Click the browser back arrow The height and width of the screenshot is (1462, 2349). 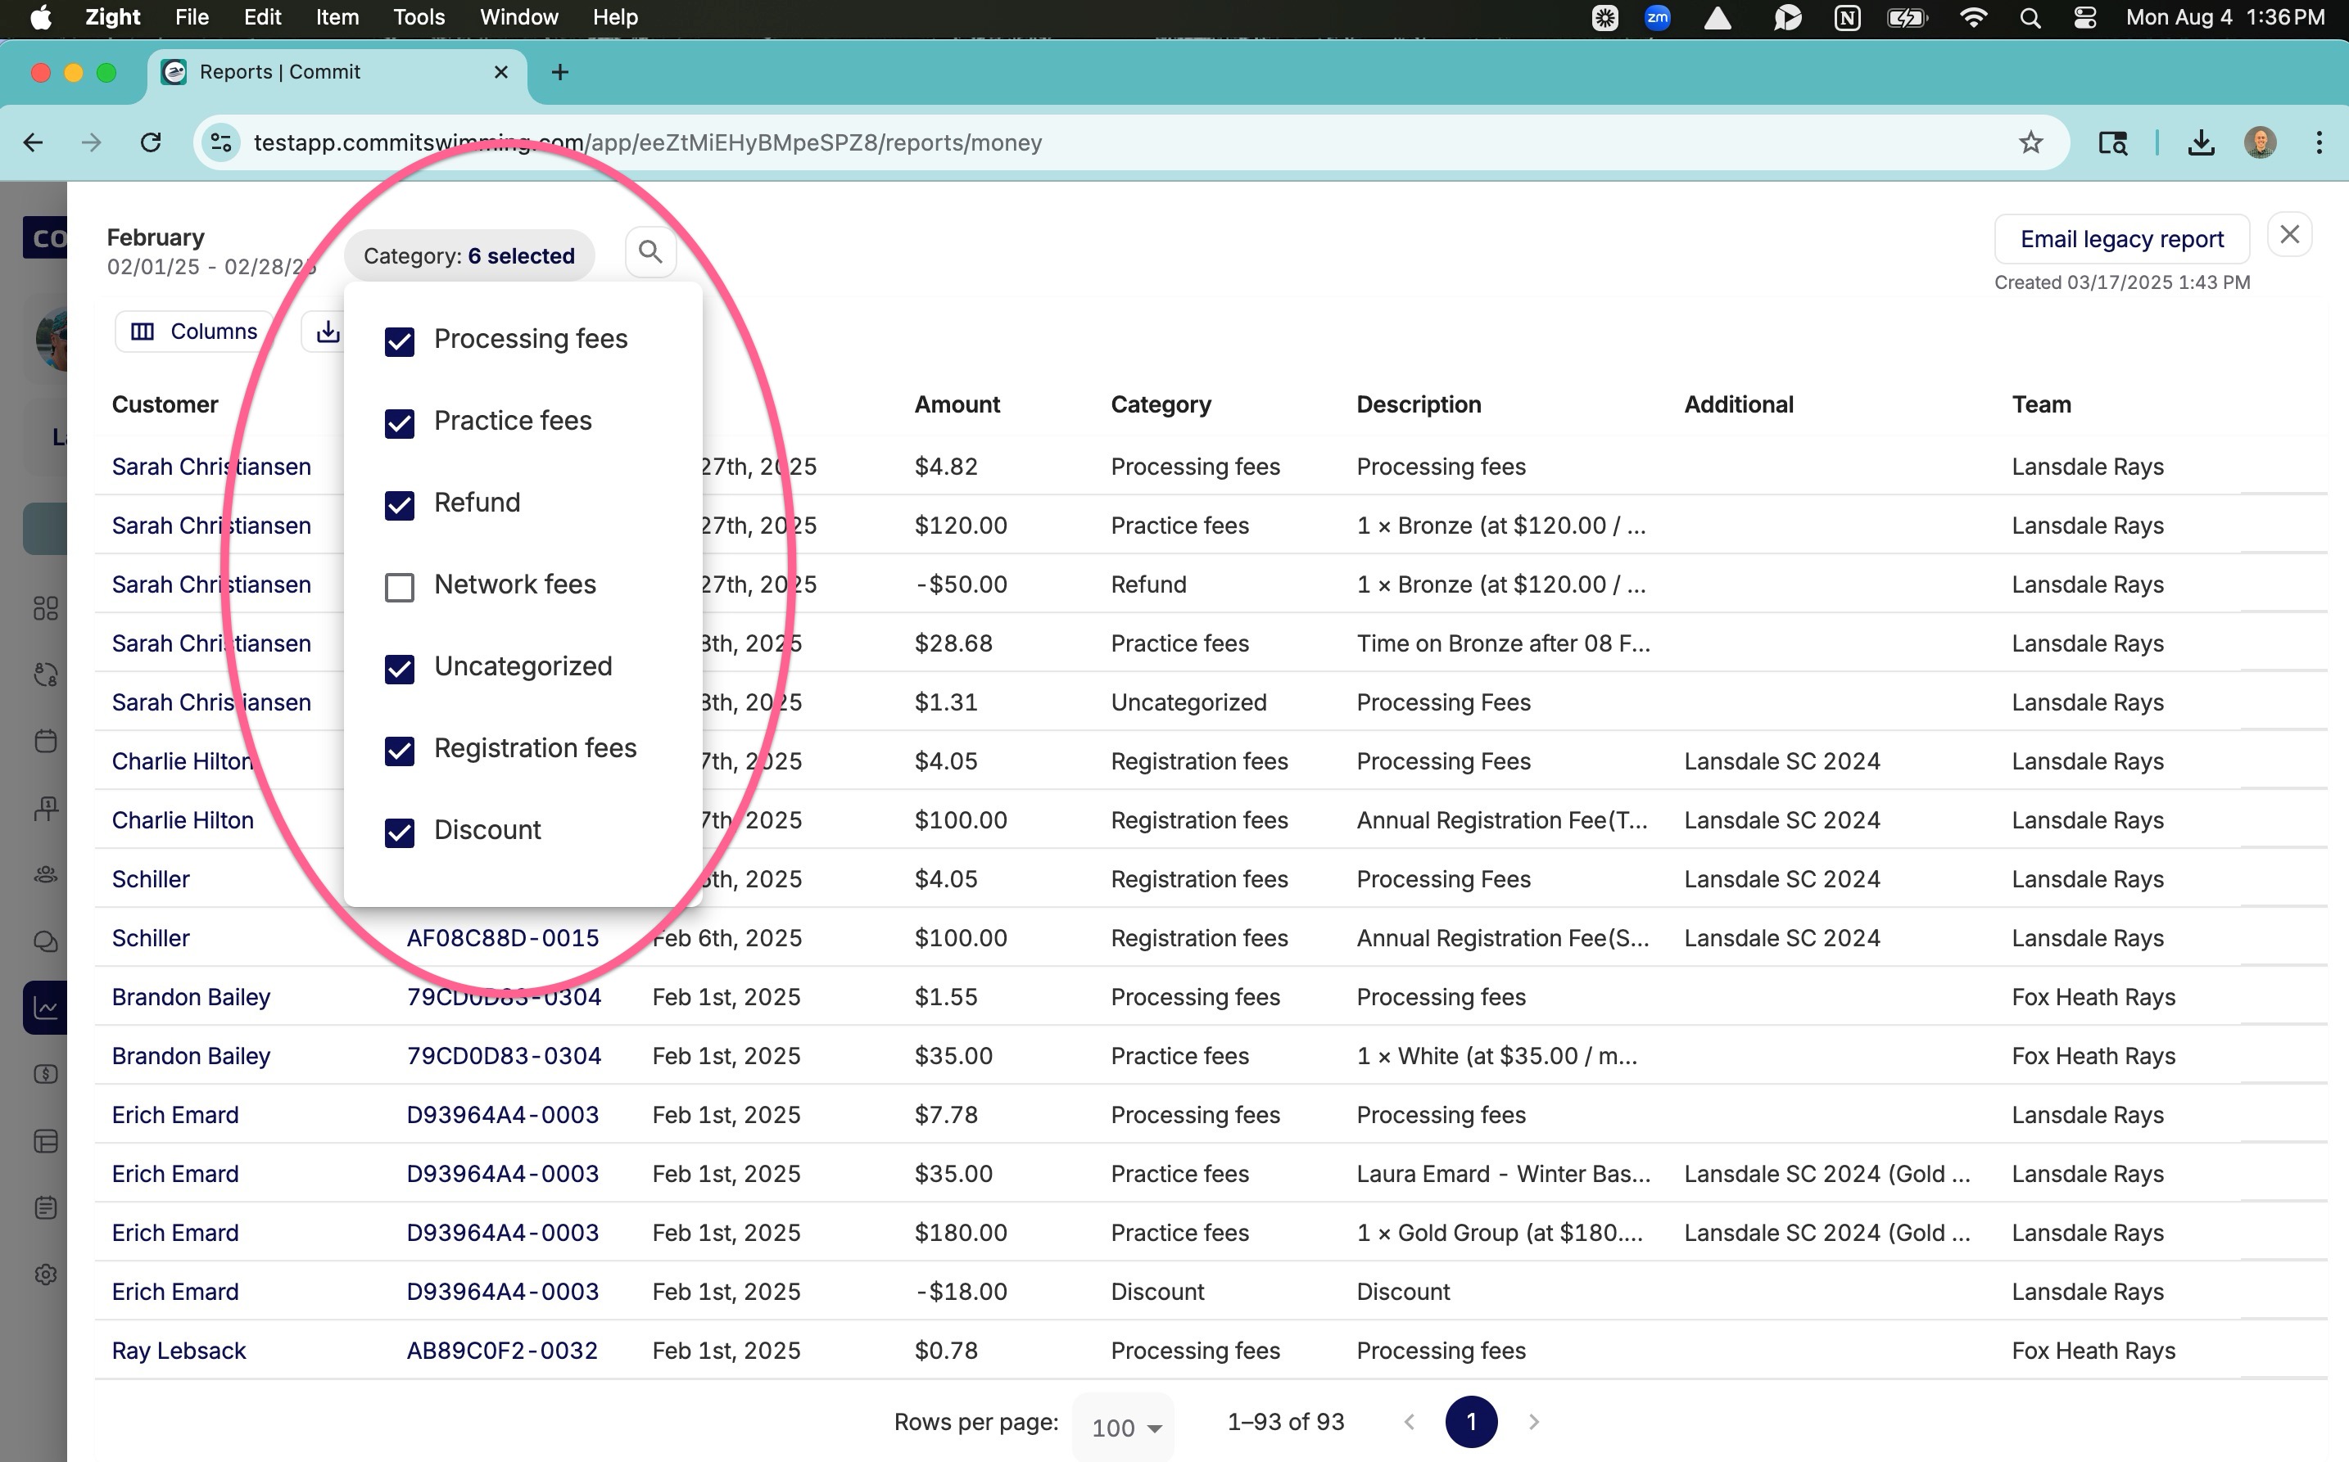coord(33,143)
